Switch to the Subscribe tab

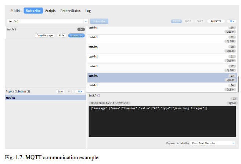[x=33, y=11]
